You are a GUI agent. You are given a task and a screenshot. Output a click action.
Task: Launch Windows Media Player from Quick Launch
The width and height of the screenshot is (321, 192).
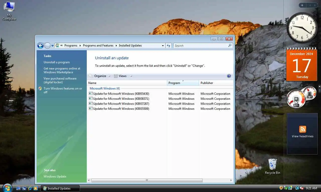click(x=36, y=188)
